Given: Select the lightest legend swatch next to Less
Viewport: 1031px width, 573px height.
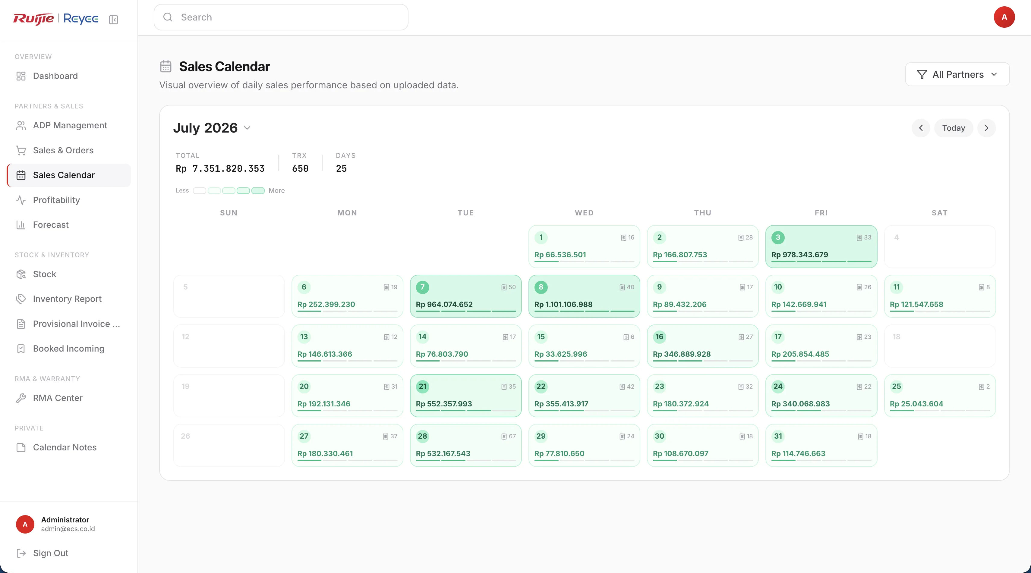Looking at the screenshot, I should click(199, 191).
